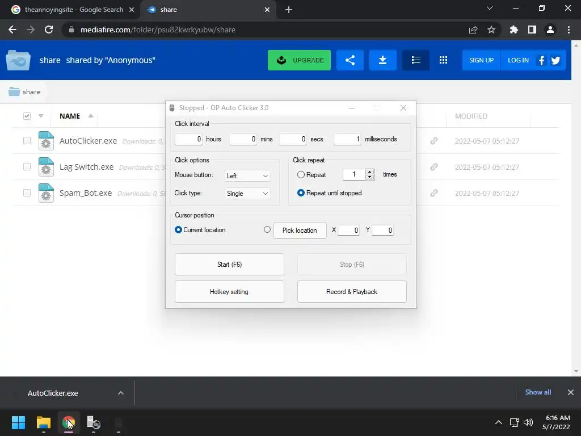Viewport: 581px width, 436px height.
Task: Bookmark this page with the star icon
Action: pos(491,30)
